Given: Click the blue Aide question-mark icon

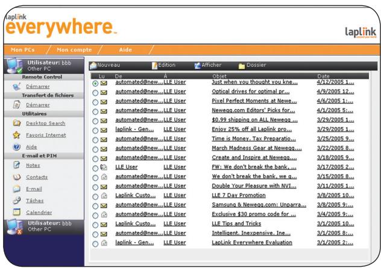Looking at the screenshot, I should [x=16, y=147].
